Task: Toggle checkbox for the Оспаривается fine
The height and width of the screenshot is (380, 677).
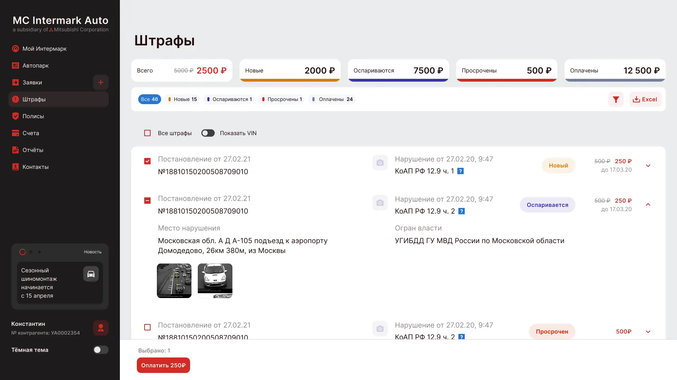Action: click(x=147, y=201)
